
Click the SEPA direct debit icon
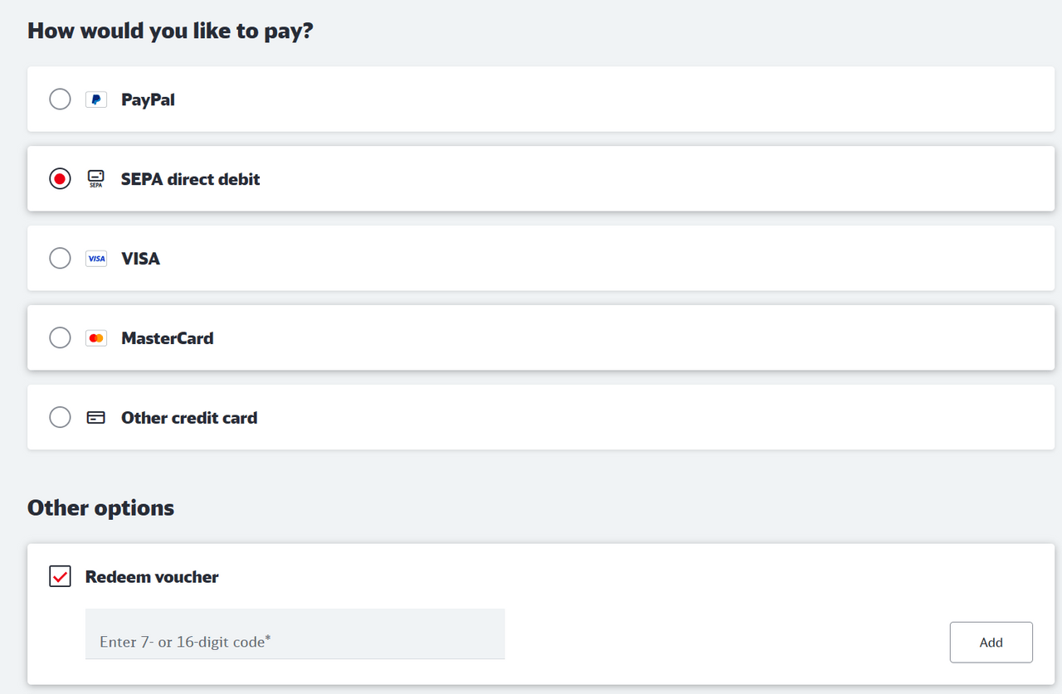[96, 179]
